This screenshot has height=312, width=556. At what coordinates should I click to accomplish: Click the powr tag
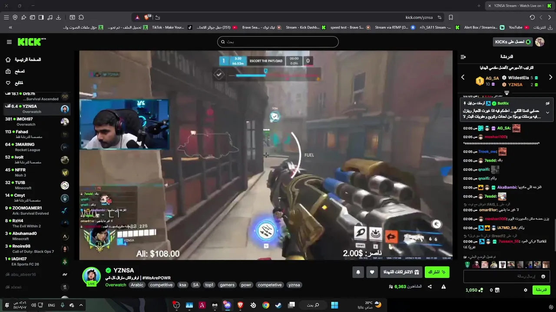click(246, 285)
